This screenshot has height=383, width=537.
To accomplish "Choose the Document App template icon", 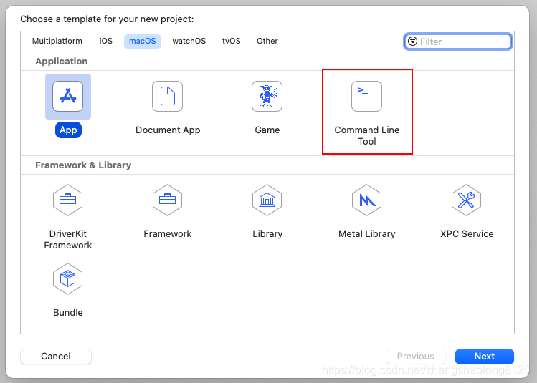I will 168,97.
